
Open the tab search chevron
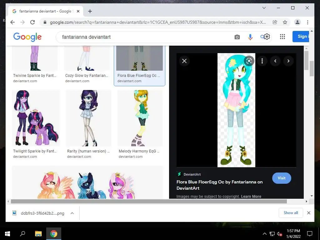point(264,8)
